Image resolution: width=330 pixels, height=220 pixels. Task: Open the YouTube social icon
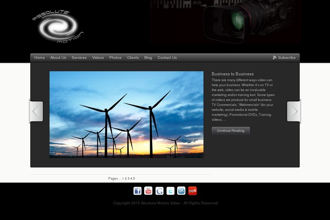tap(148, 191)
